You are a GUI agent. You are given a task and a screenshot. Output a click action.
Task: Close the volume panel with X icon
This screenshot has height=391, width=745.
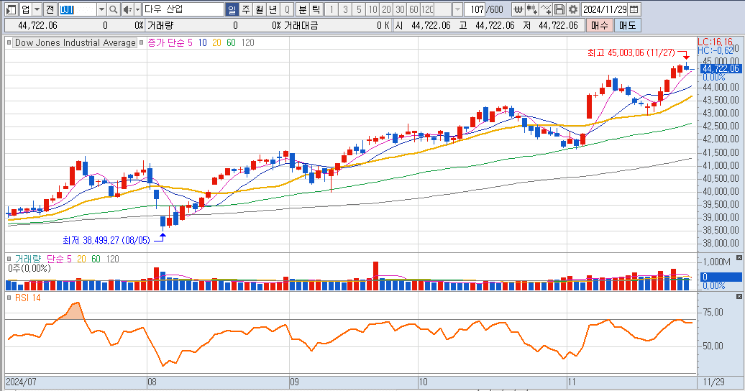pyautogui.click(x=739, y=258)
